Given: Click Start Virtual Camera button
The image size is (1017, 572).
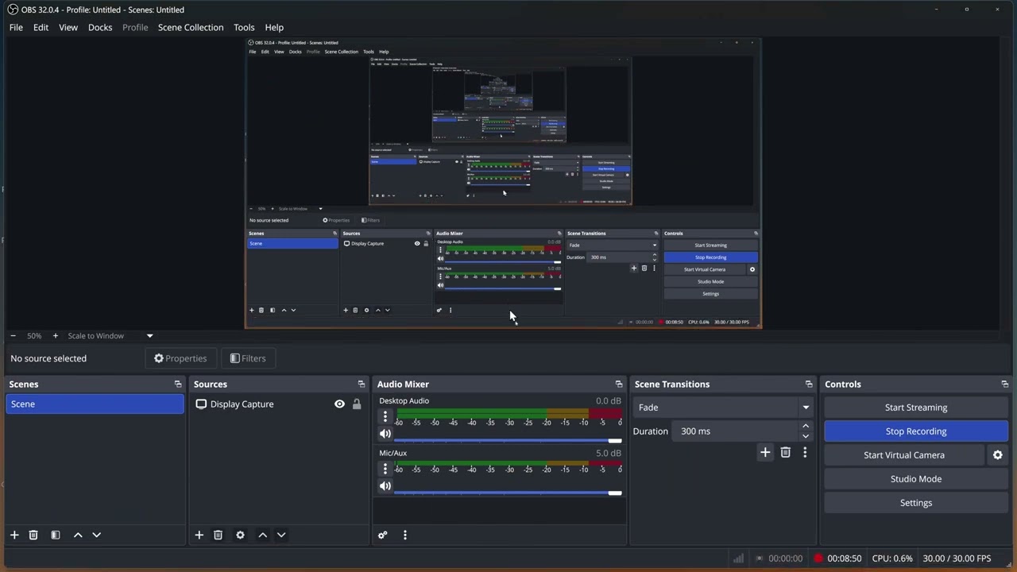Looking at the screenshot, I should click(904, 455).
